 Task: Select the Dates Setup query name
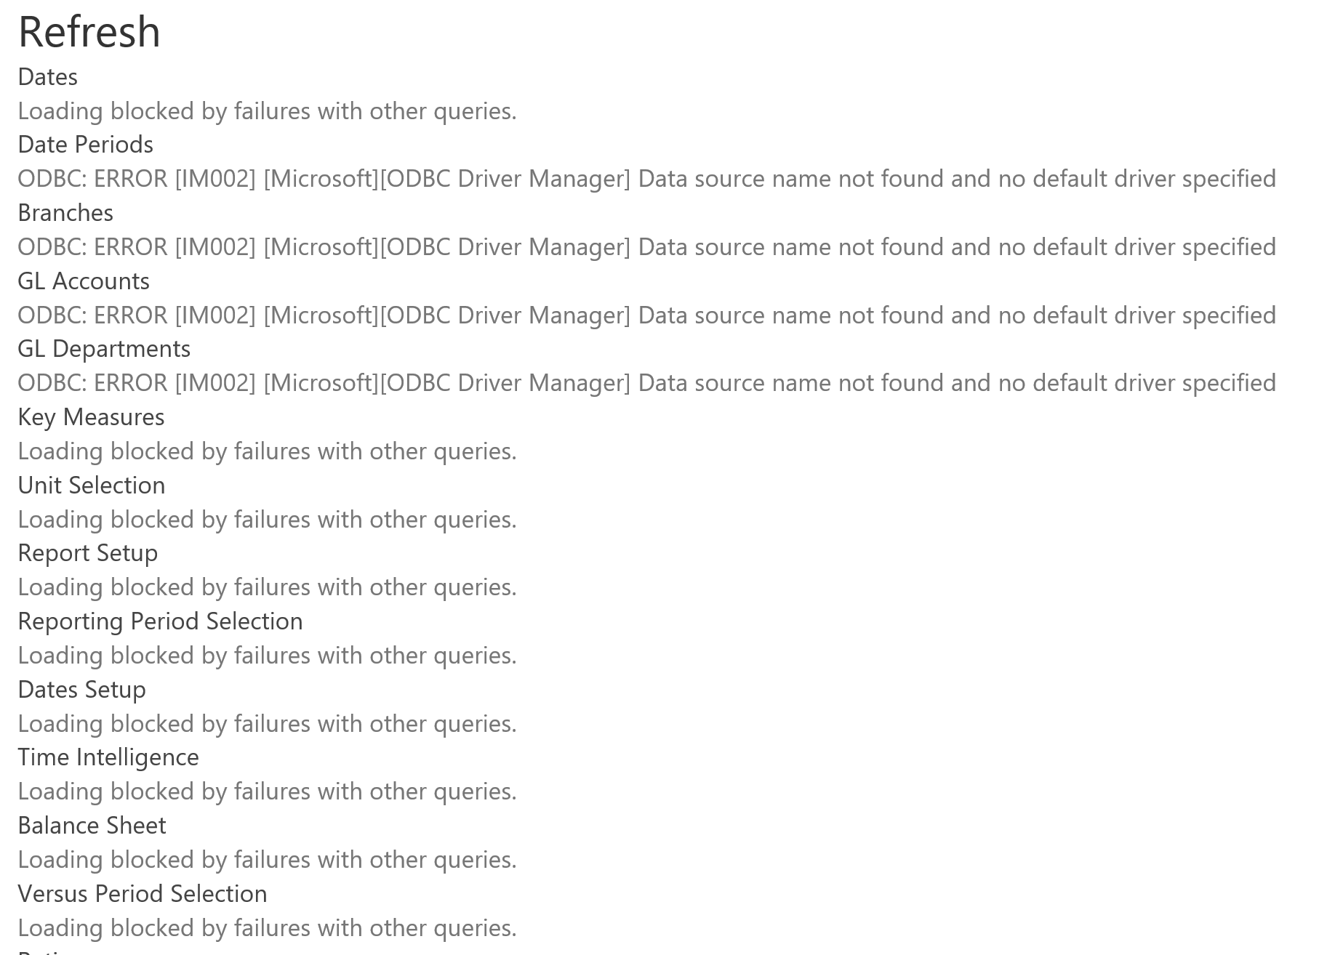tap(82, 690)
